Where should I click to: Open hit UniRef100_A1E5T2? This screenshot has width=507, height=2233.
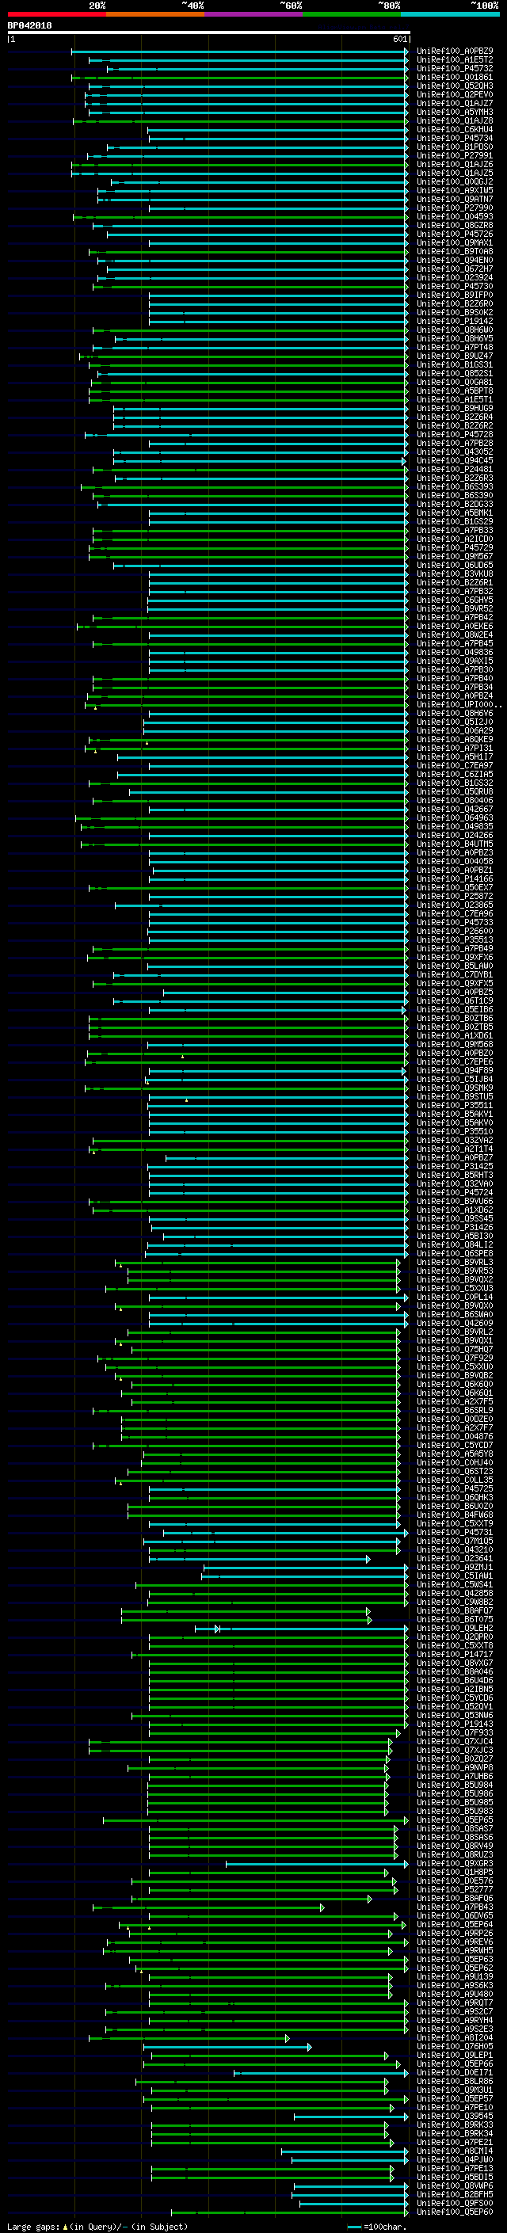[x=455, y=60]
